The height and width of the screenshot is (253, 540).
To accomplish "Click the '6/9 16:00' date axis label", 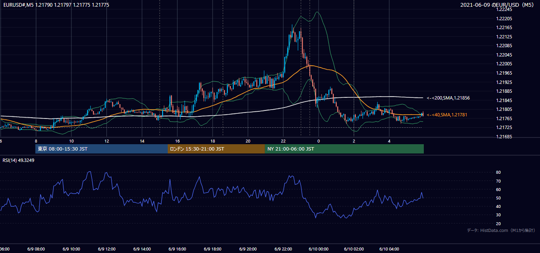I will [x=177, y=249].
